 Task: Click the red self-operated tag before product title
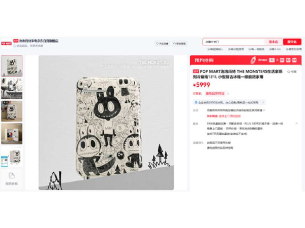[196, 71]
